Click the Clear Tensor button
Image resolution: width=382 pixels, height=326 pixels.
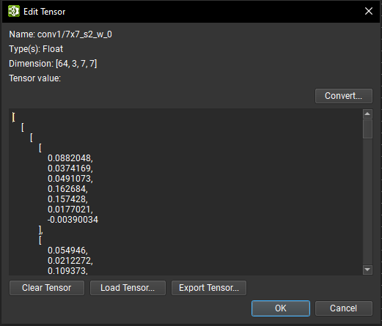click(x=47, y=288)
